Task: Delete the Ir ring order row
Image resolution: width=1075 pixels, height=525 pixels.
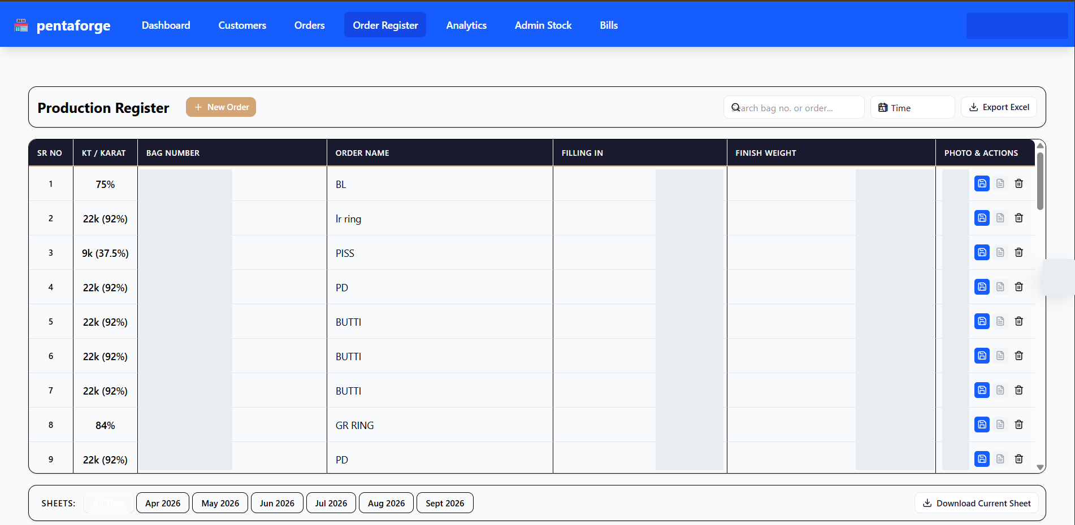Action: point(1018,218)
